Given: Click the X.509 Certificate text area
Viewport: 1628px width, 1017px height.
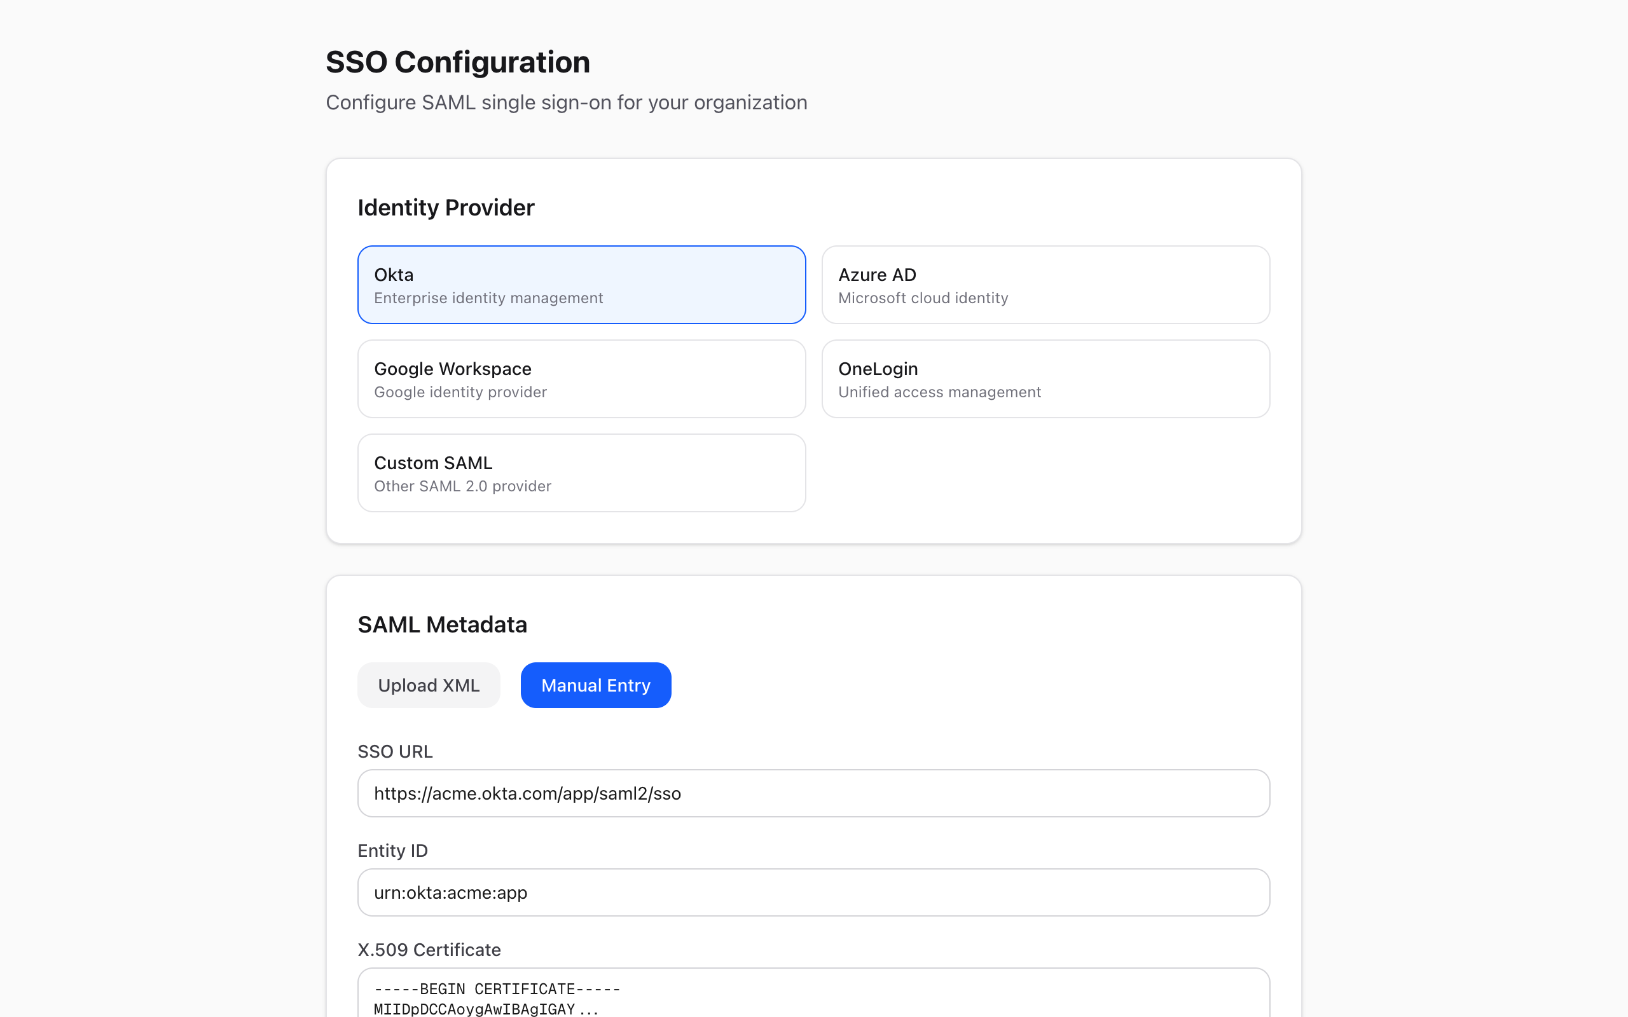Looking at the screenshot, I should coord(812,995).
